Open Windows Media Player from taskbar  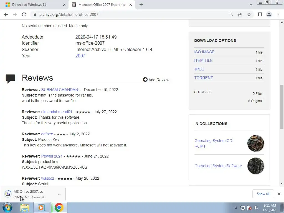click(x=41, y=207)
